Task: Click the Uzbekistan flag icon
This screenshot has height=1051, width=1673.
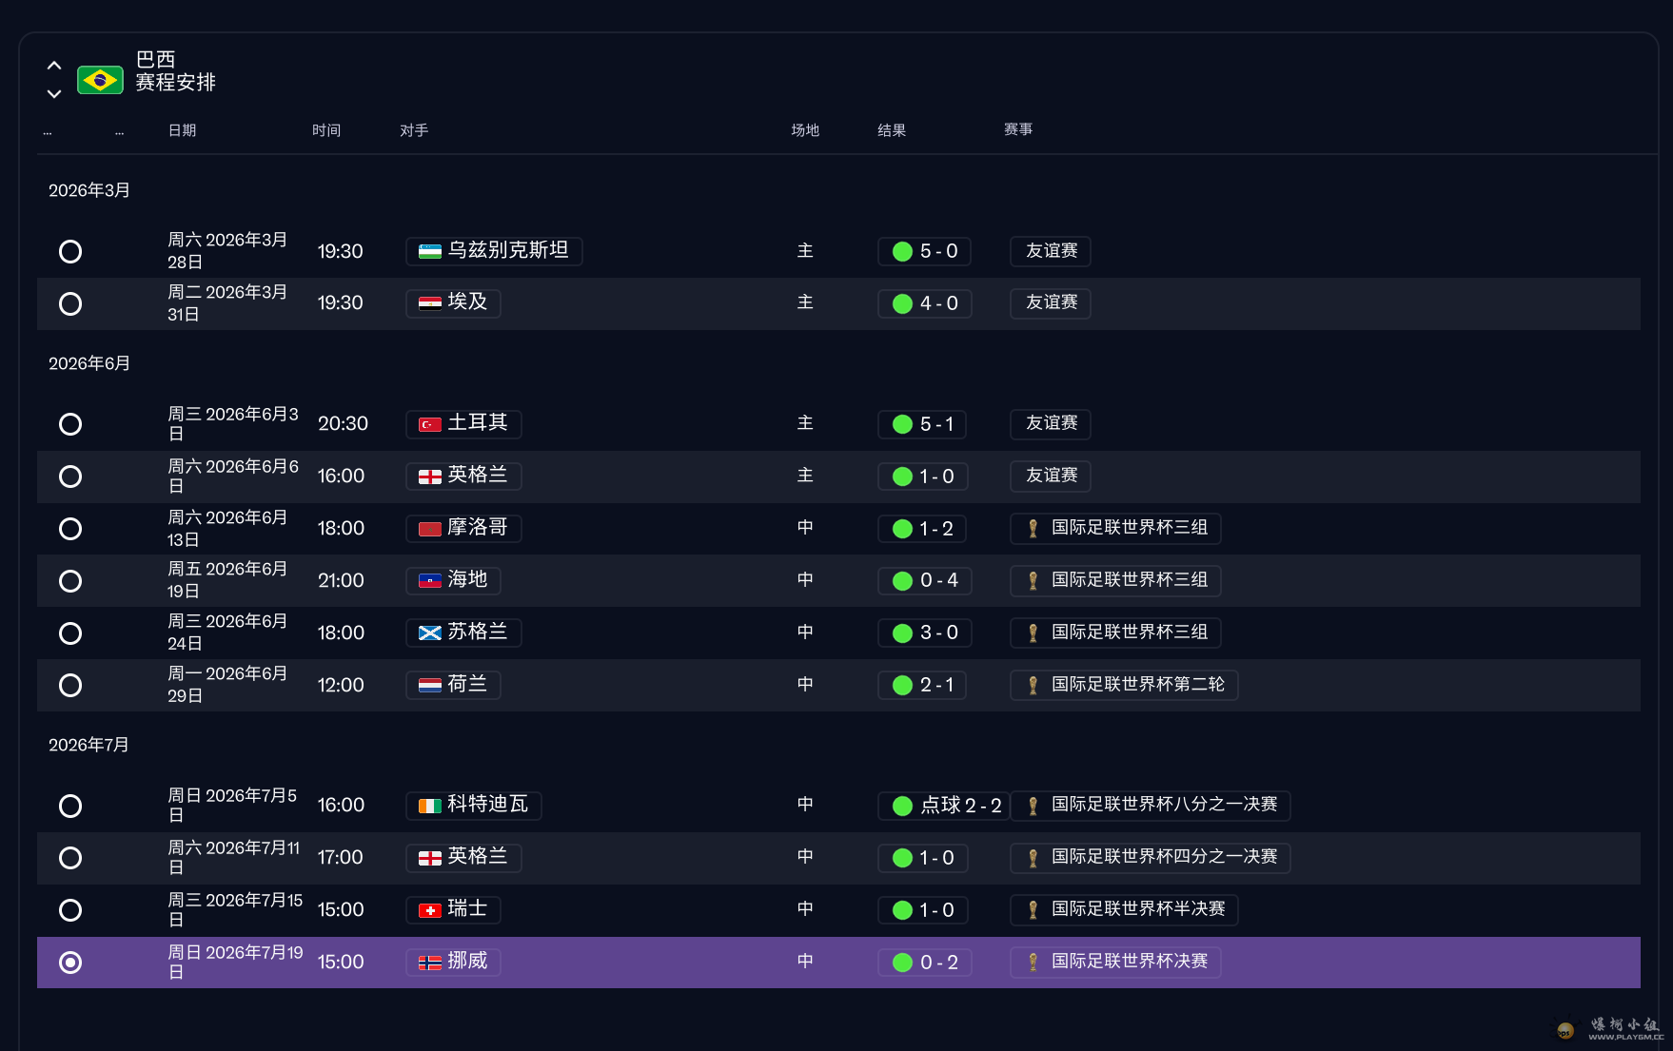Action: click(x=430, y=251)
